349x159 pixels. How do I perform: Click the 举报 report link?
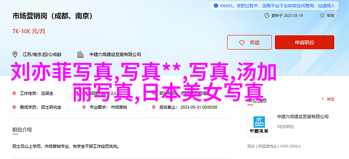point(330,15)
